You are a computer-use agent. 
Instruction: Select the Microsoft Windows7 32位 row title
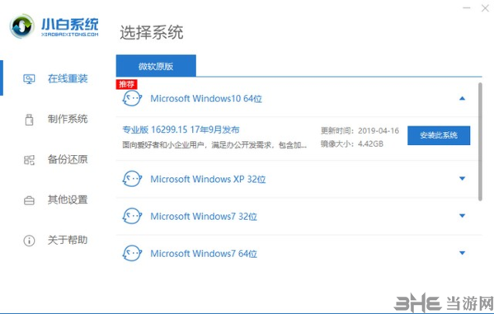pos(204,217)
